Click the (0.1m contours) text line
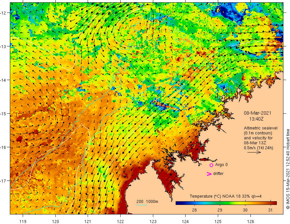290x224 pixels. (258, 133)
